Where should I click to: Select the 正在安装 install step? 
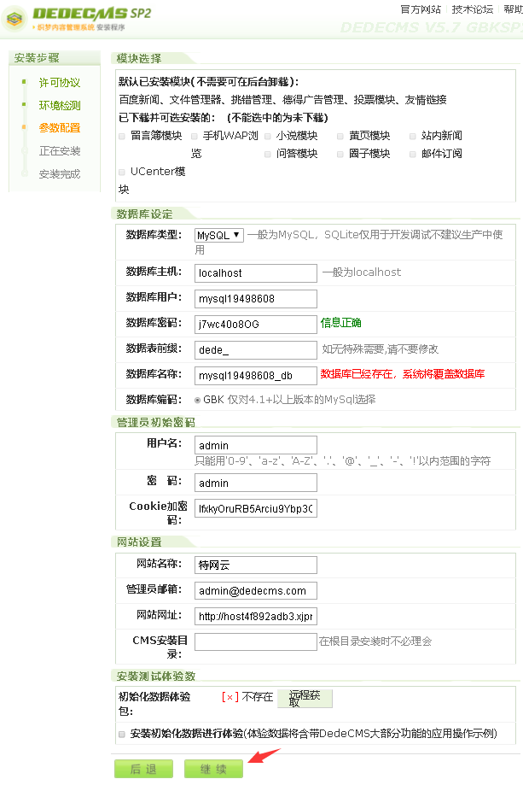point(60,151)
